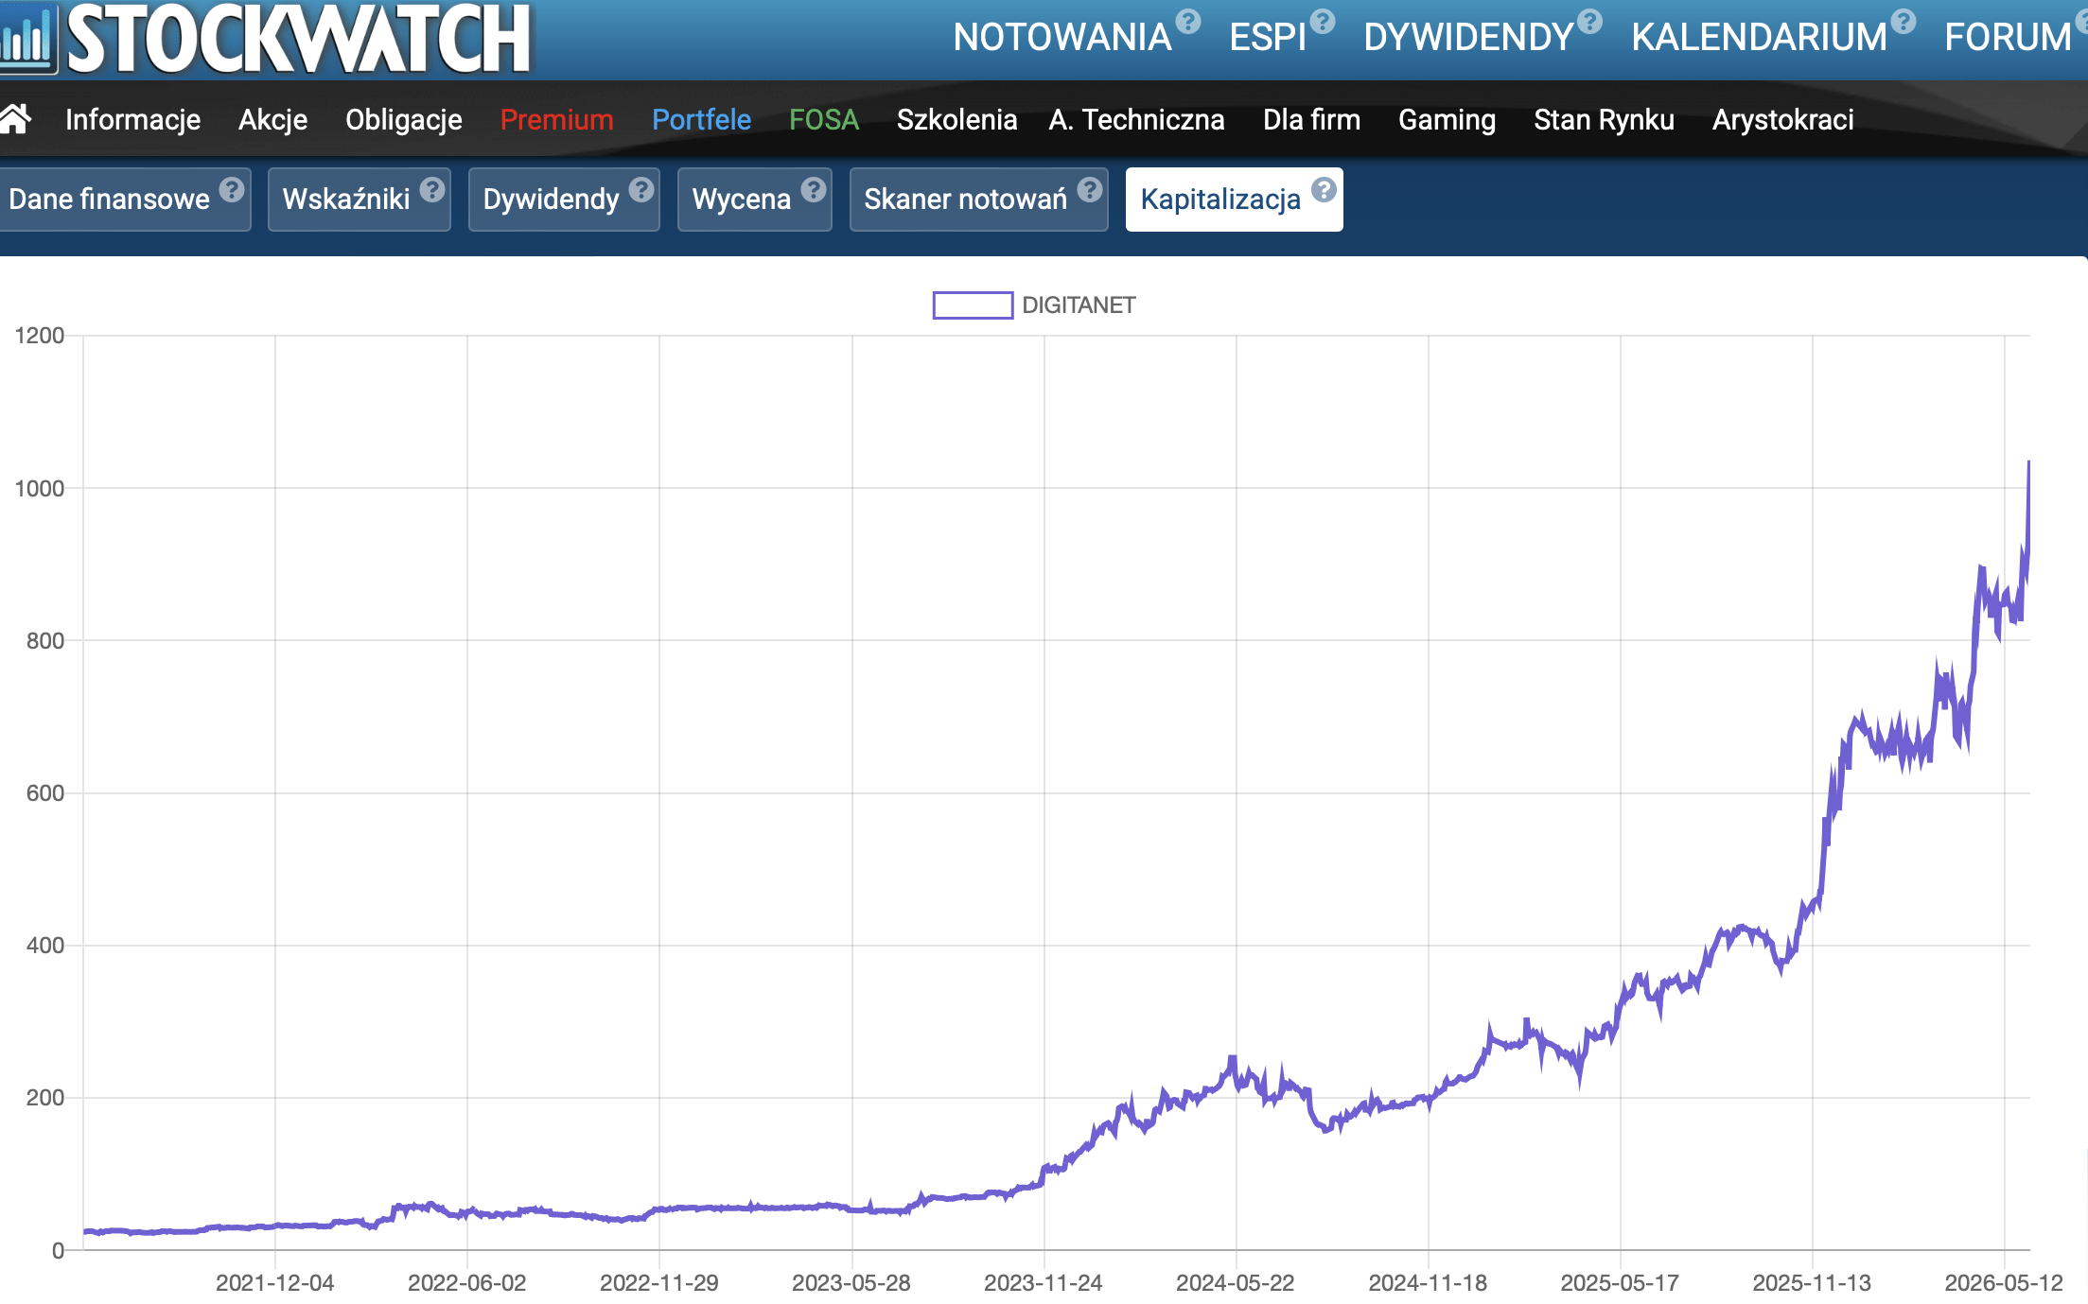Click question mark on Dane finansowe button
Viewport: 2088px width, 1304px height.
(x=232, y=190)
